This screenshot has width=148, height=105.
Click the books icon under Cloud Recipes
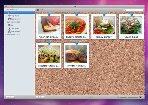[x=9, y=25]
